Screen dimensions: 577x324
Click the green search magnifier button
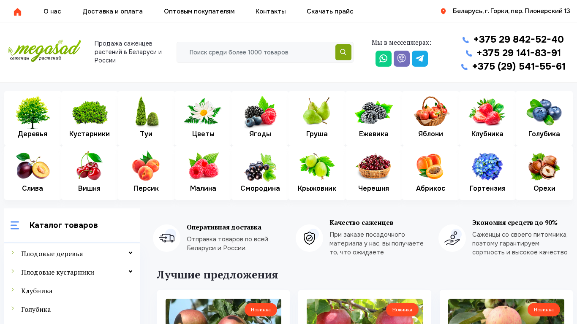(x=343, y=52)
